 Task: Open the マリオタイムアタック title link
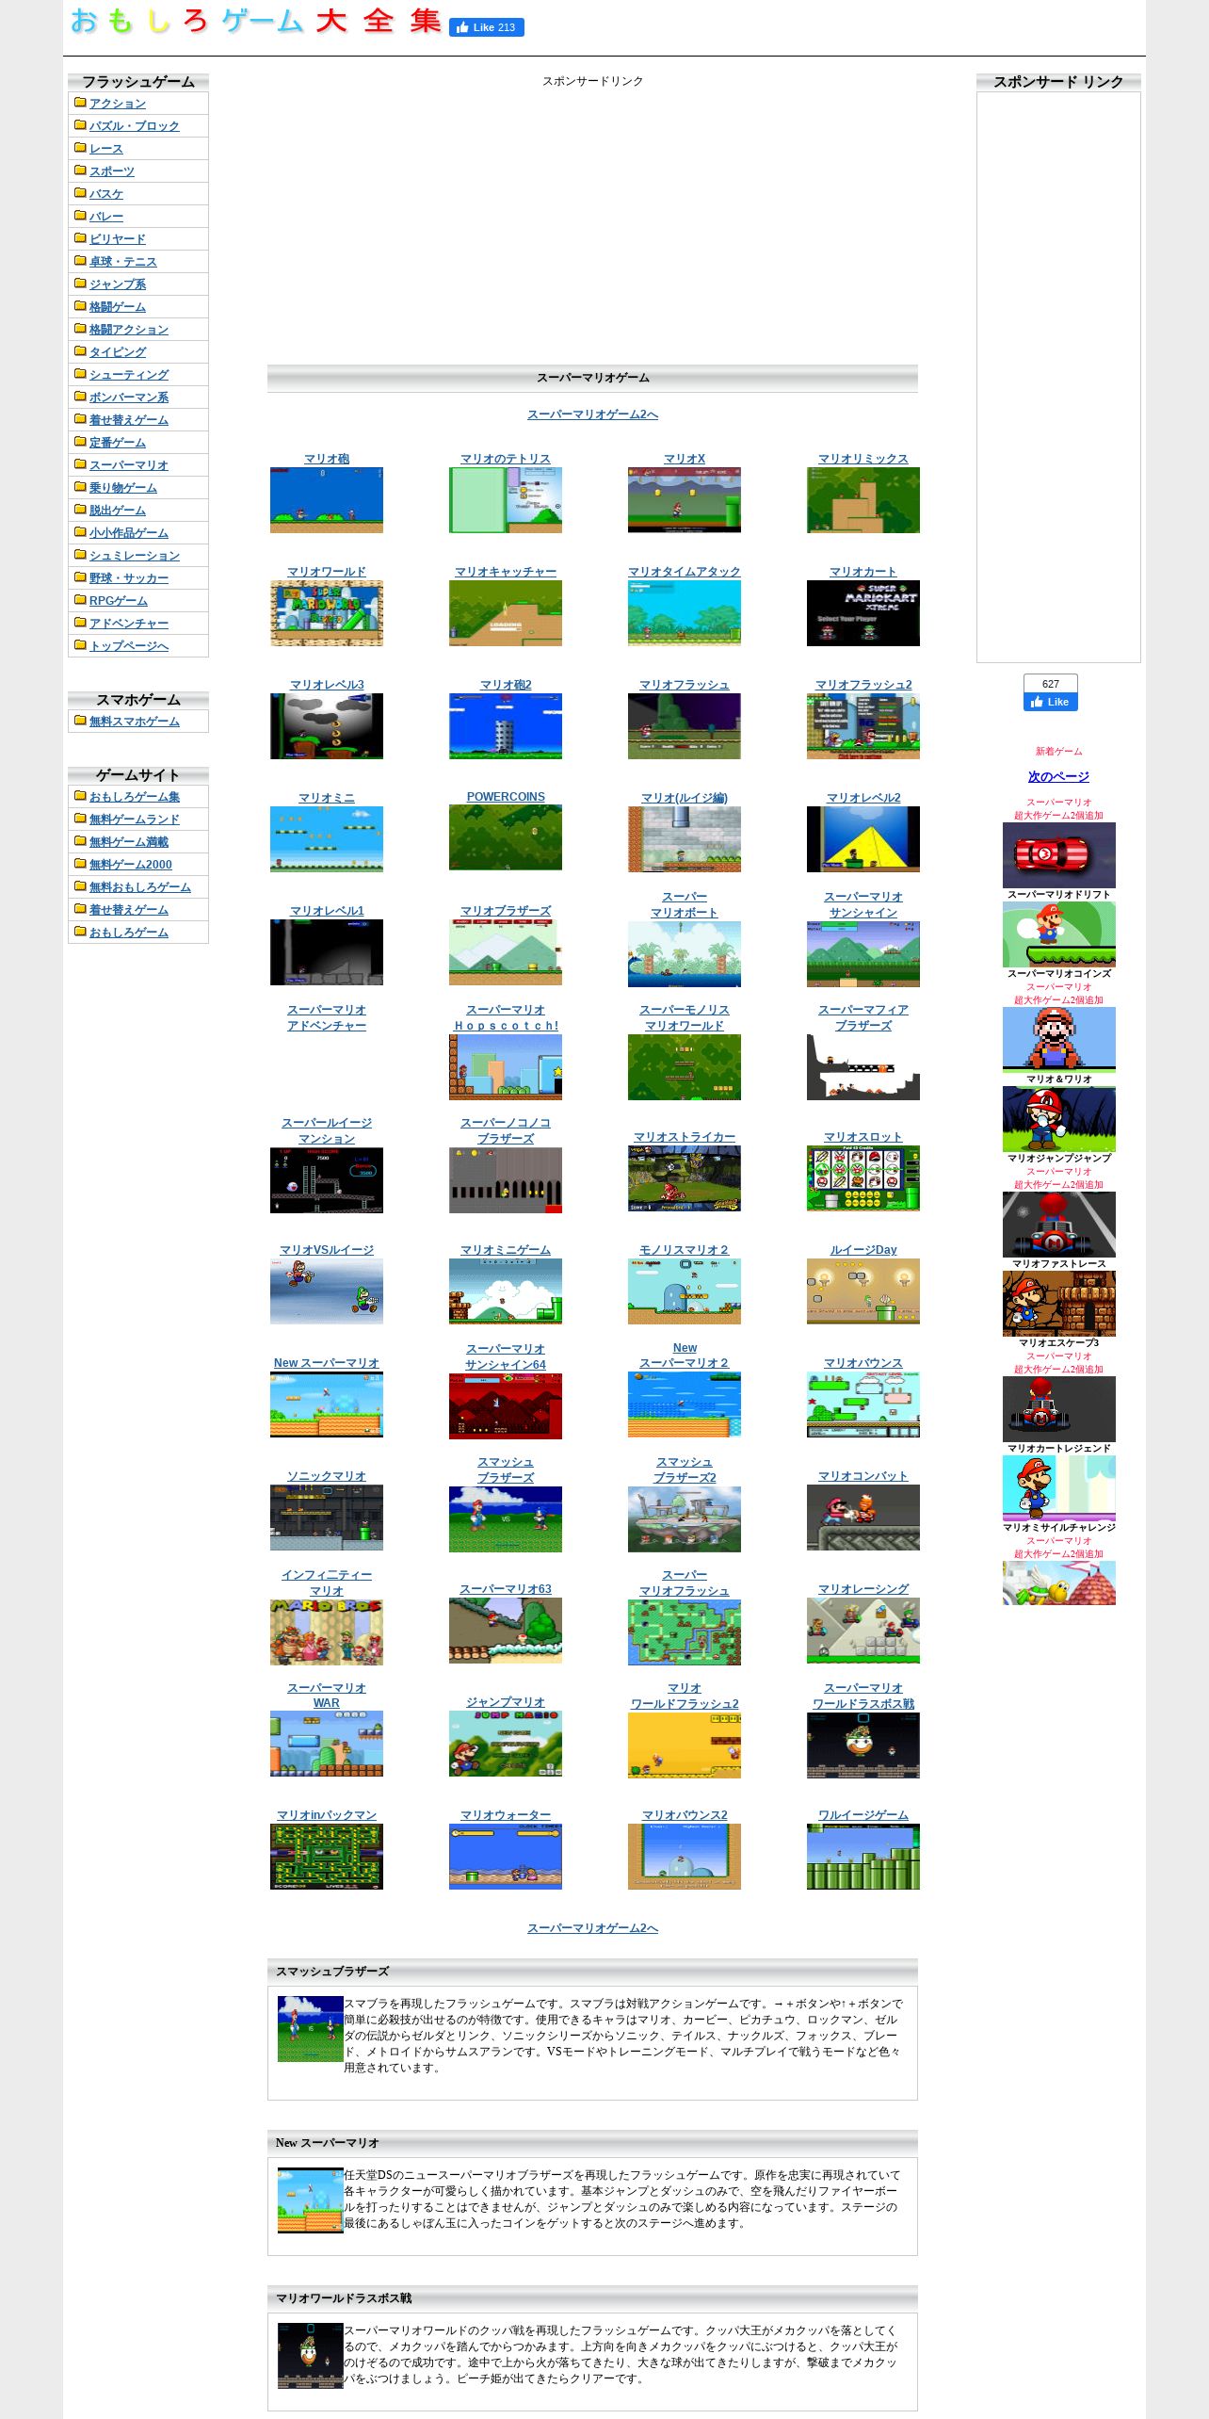point(685,572)
